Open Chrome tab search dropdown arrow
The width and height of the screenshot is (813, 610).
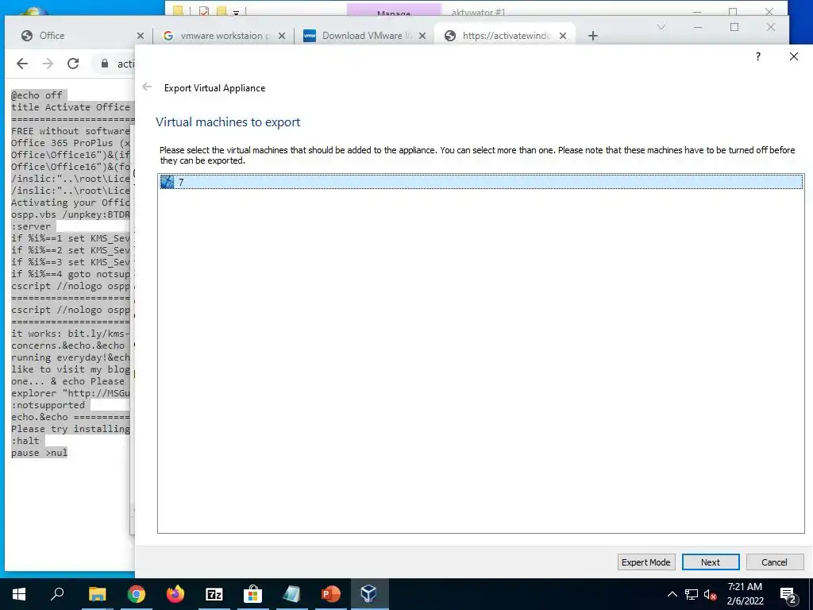661,27
